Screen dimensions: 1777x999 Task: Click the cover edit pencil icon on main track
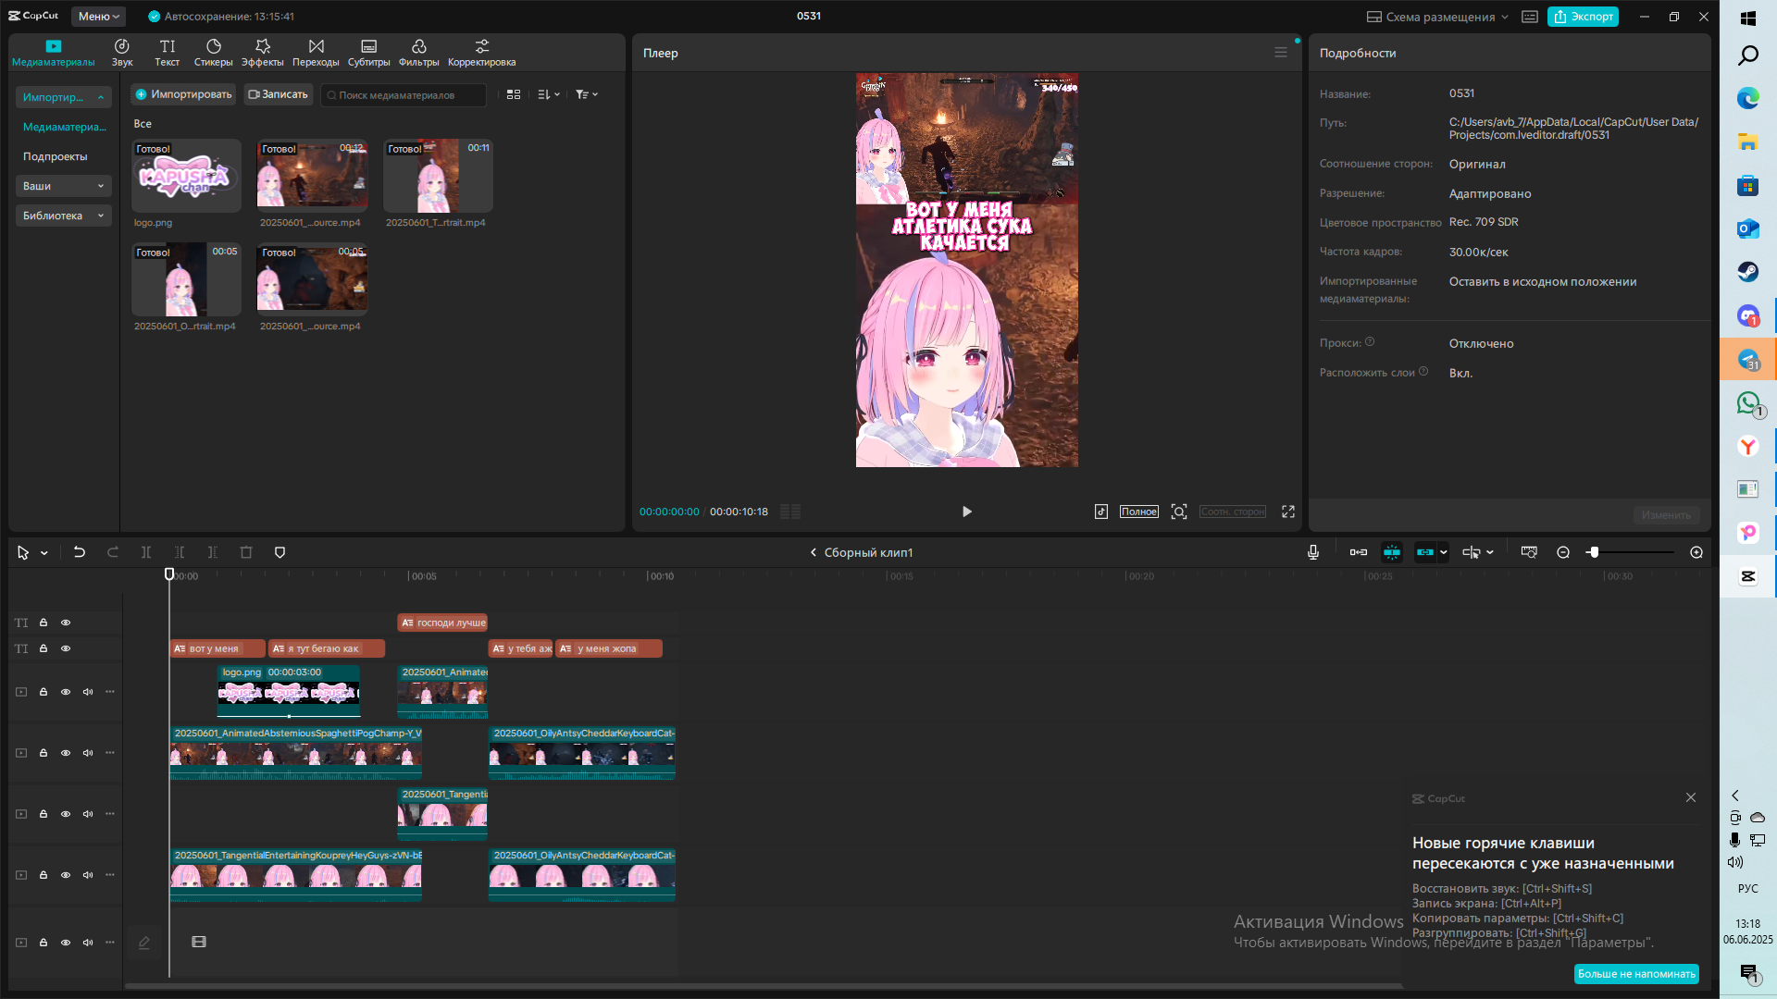tap(144, 943)
